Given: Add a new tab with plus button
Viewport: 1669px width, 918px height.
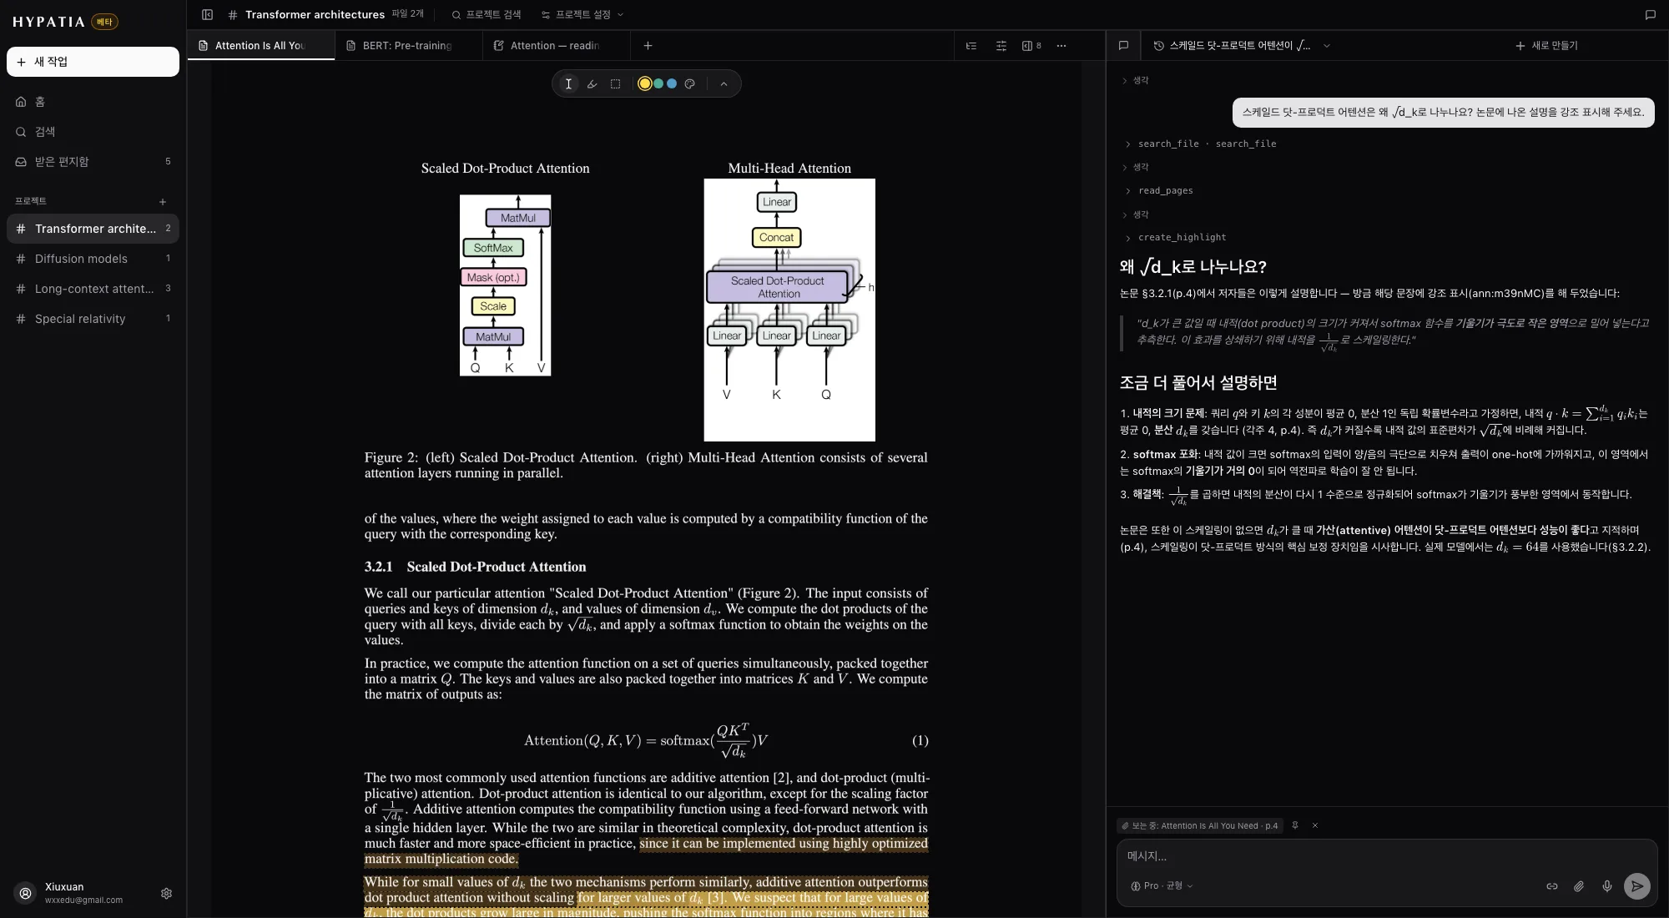Looking at the screenshot, I should (648, 46).
